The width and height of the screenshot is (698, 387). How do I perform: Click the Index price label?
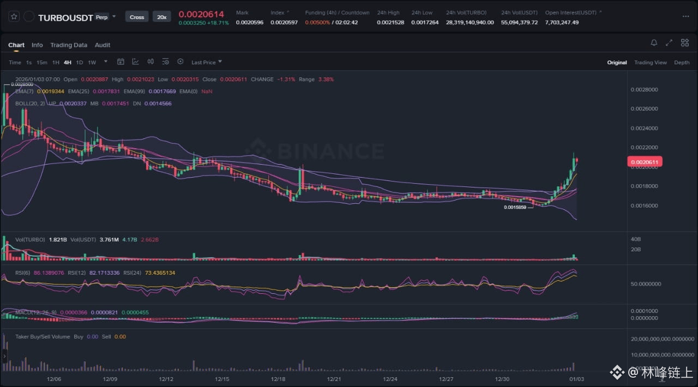pos(277,13)
